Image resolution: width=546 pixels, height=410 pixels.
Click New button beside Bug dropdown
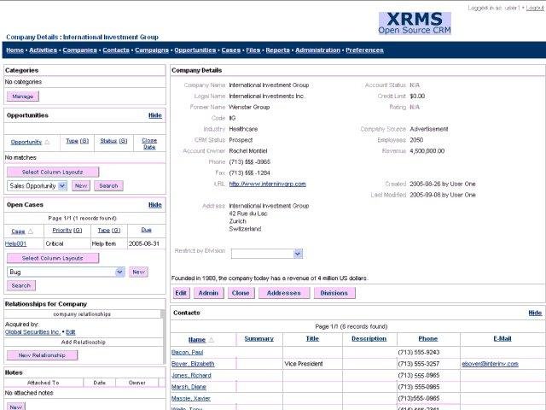point(138,272)
